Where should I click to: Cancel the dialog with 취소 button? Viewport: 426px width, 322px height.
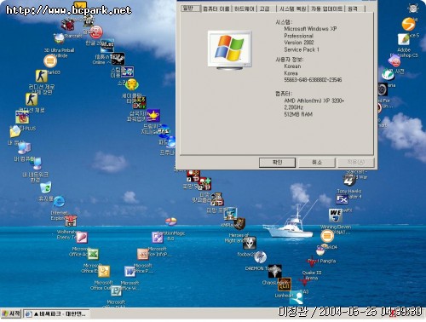click(x=317, y=163)
